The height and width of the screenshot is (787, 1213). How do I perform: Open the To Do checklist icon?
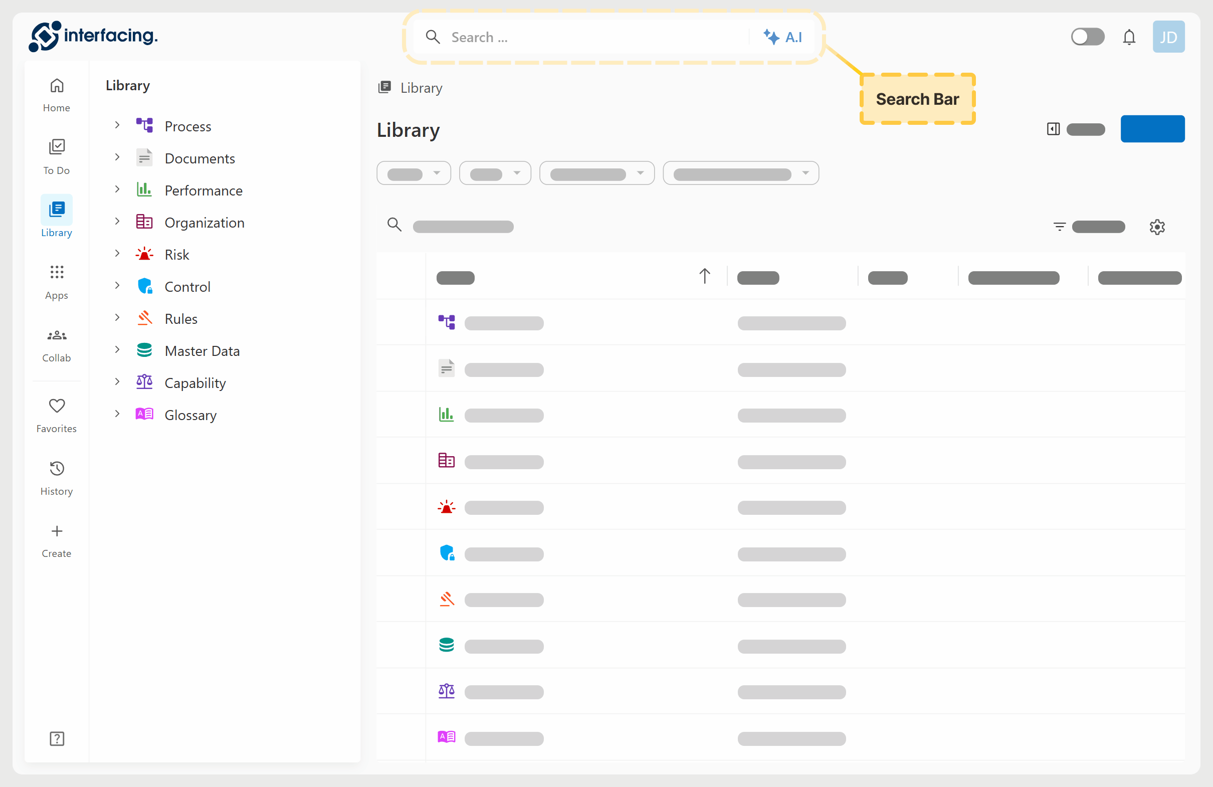(57, 147)
